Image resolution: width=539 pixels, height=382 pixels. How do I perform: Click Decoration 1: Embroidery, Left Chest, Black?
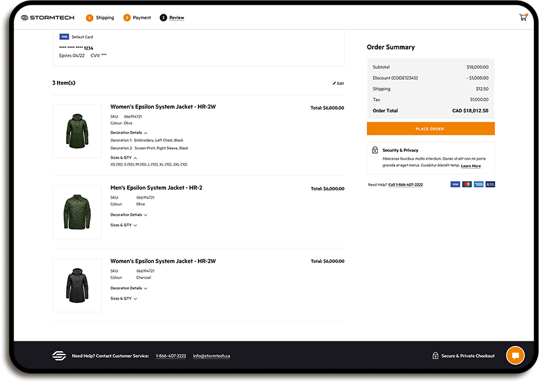point(147,141)
